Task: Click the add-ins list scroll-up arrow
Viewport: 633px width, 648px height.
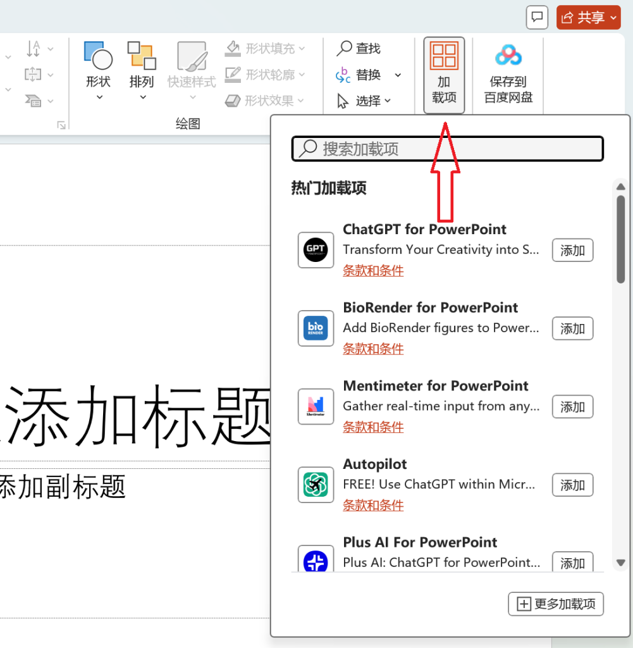Action: tap(620, 187)
